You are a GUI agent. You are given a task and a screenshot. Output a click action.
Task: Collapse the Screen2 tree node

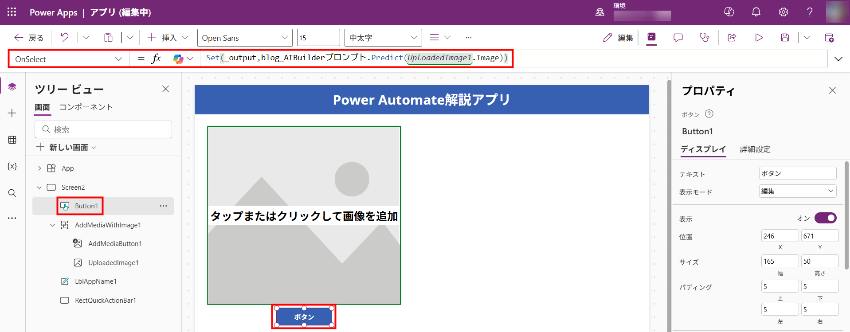pyautogui.click(x=39, y=187)
